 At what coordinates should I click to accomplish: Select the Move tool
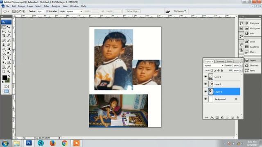point(9,27)
